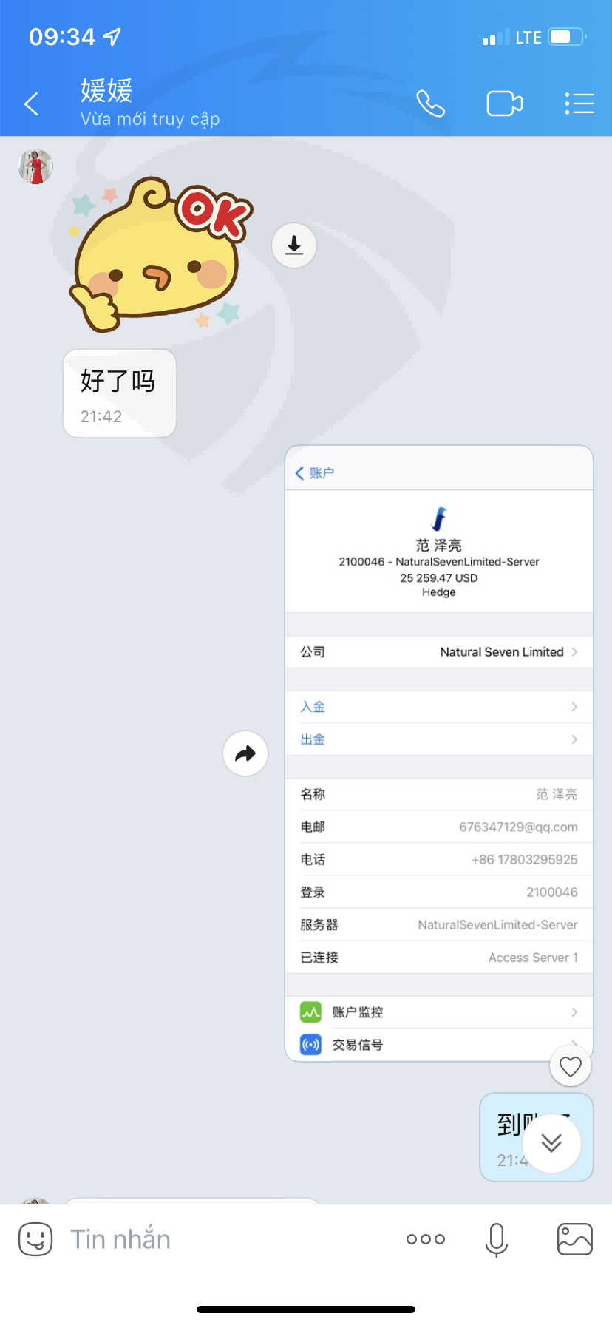612x1325 pixels.
Task: Start a voice call with 媛媛
Action: tap(430, 104)
